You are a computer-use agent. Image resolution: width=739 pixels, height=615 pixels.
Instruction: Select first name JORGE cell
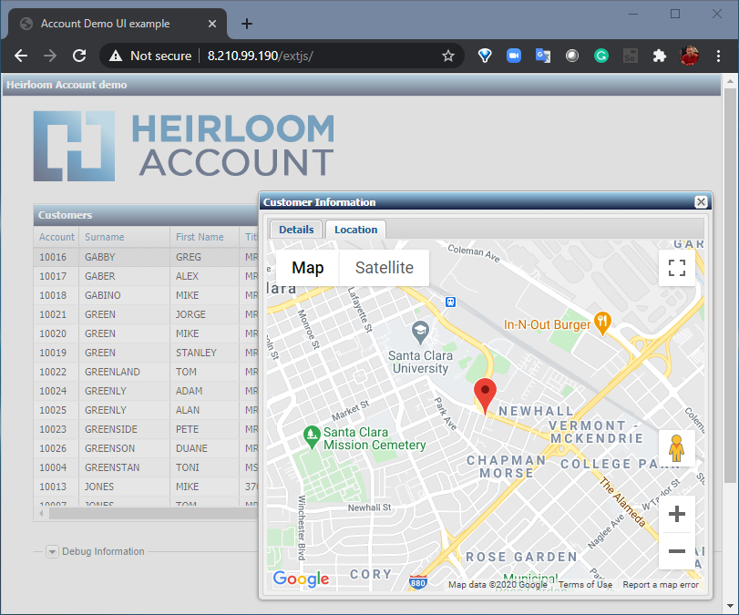point(204,314)
